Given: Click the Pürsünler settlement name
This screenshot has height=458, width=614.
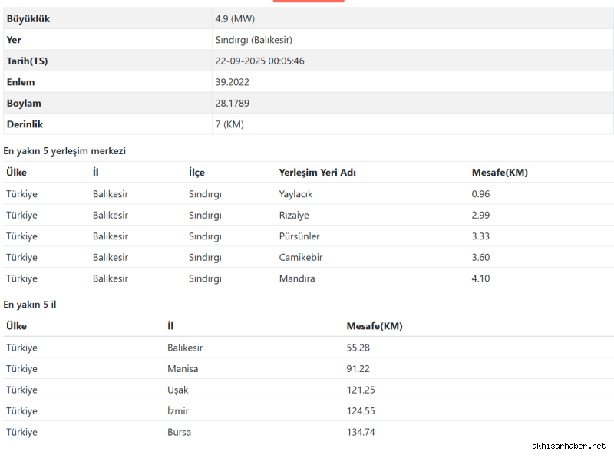Looking at the screenshot, I should (x=299, y=236).
